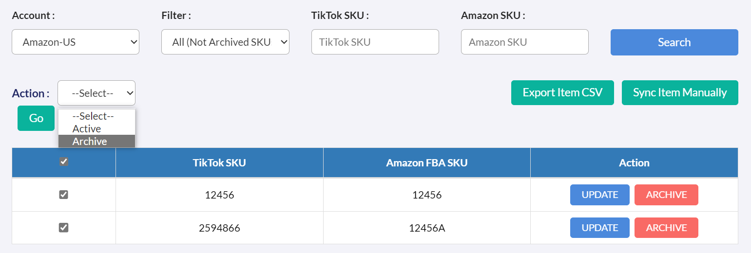Click ARCHIVE for Amazon SKU 12456A
Image resolution: width=751 pixels, height=253 pixels.
click(666, 228)
